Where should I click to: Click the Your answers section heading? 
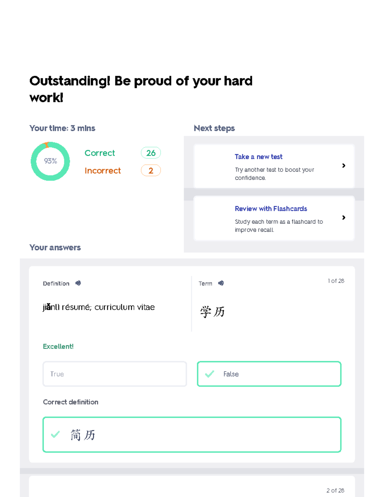click(55, 247)
